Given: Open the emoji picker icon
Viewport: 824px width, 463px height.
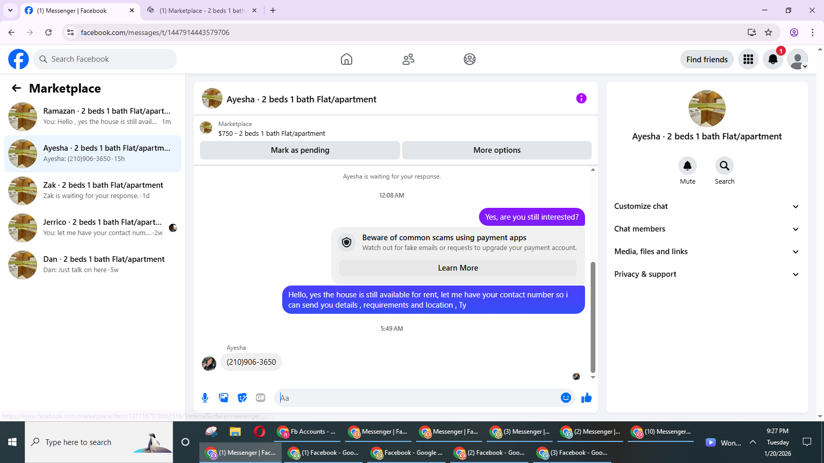Looking at the screenshot, I should click(x=566, y=398).
